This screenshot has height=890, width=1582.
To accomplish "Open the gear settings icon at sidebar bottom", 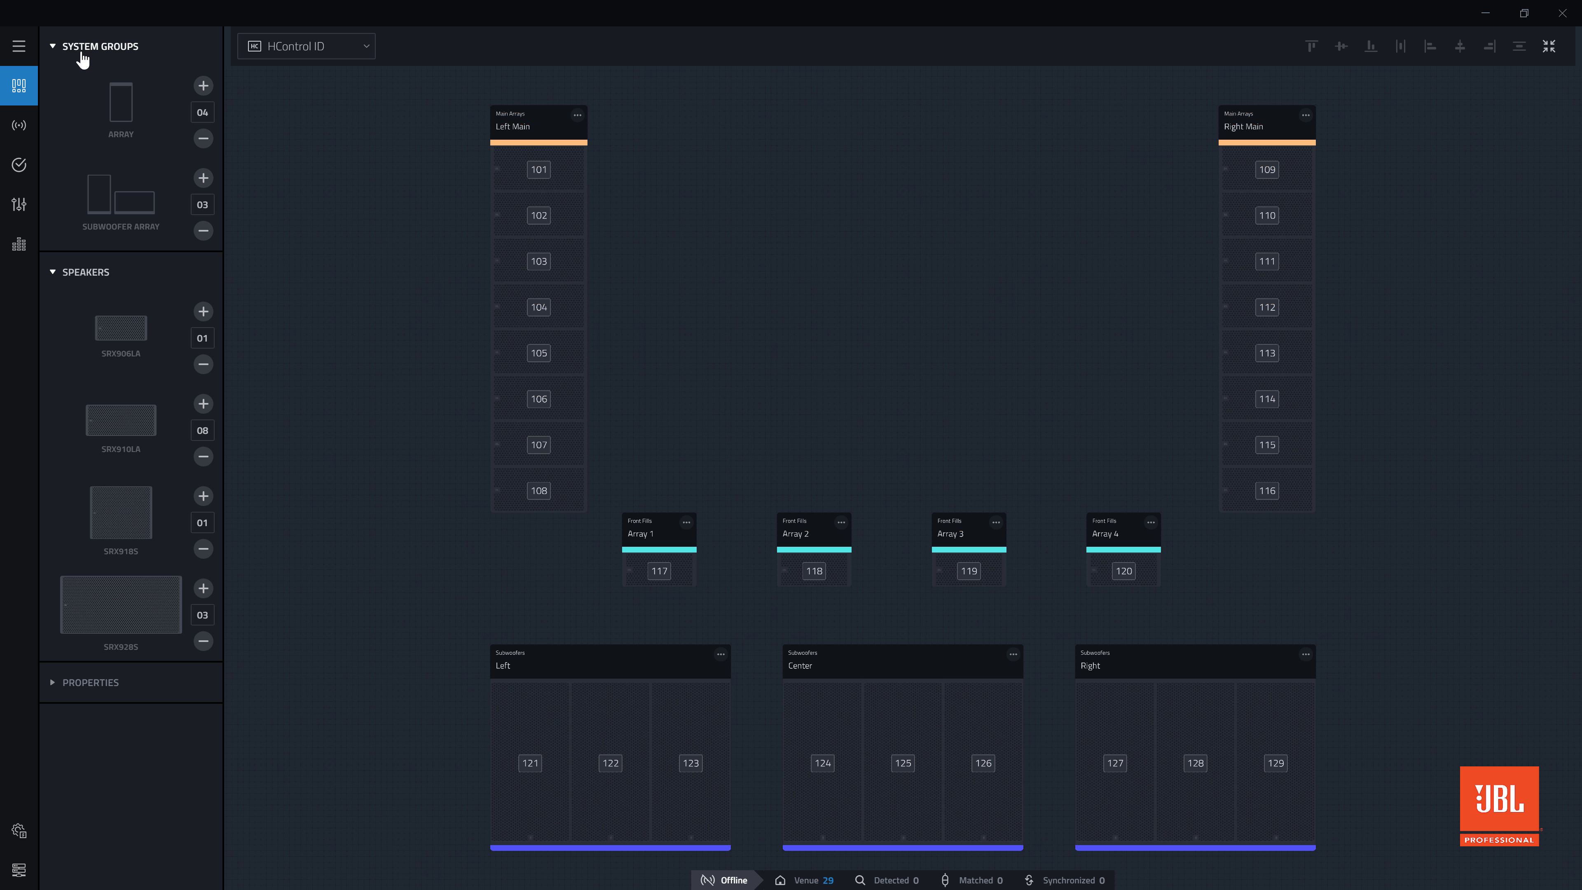I will pyautogui.click(x=19, y=831).
